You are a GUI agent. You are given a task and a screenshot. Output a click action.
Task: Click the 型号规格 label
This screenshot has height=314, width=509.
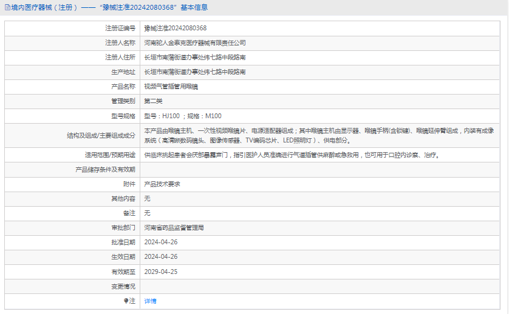click(x=123, y=116)
